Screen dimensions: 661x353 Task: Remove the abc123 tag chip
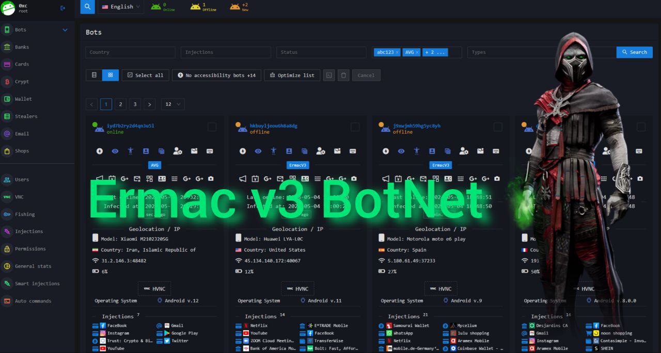pos(398,52)
